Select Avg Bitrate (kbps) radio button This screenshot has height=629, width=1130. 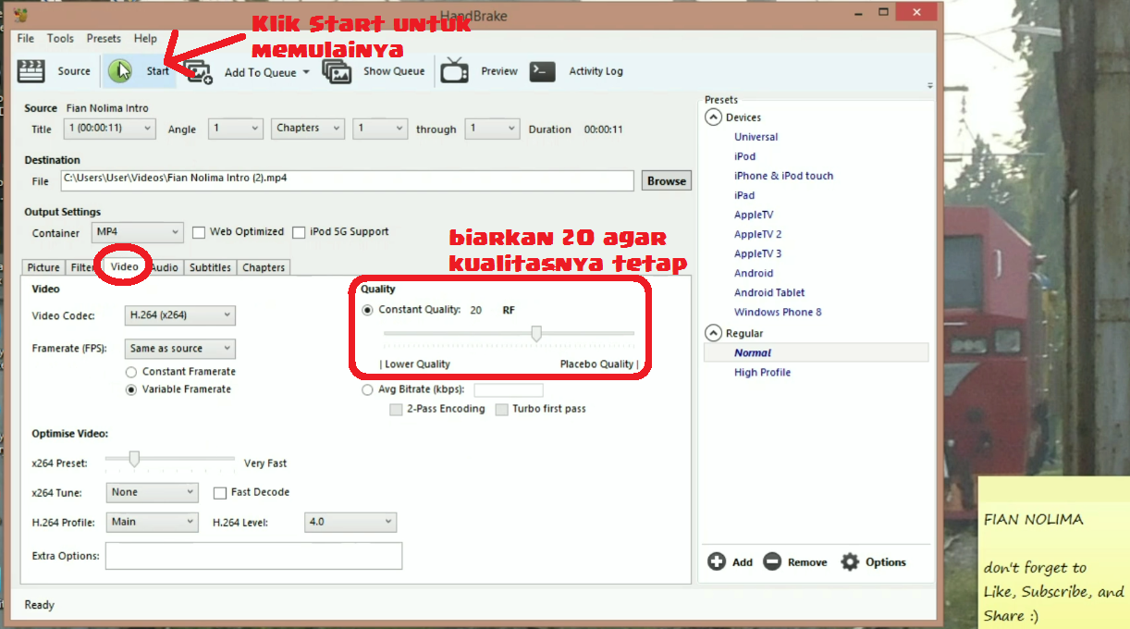click(x=368, y=390)
